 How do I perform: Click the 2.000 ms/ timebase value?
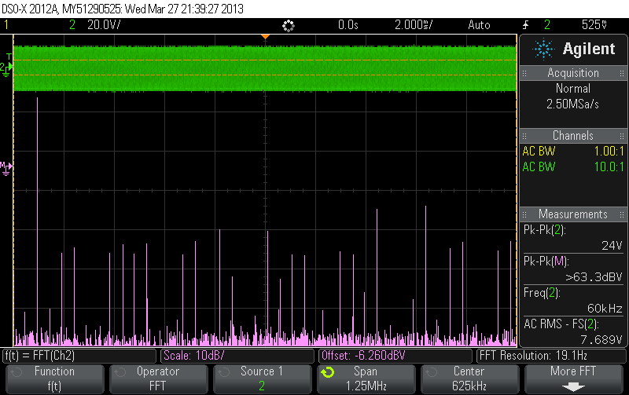click(x=414, y=25)
